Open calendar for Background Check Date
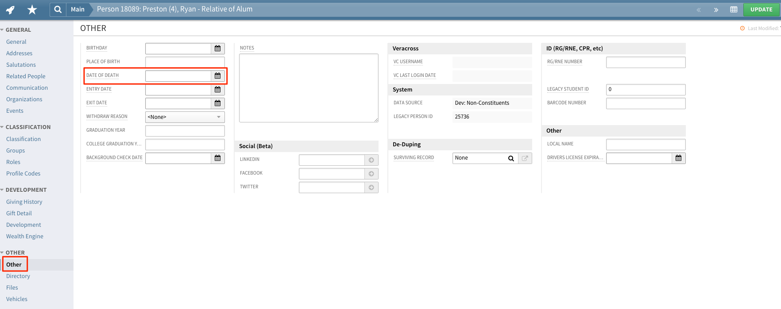Image resolution: width=781 pixels, height=309 pixels. pyautogui.click(x=217, y=158)
